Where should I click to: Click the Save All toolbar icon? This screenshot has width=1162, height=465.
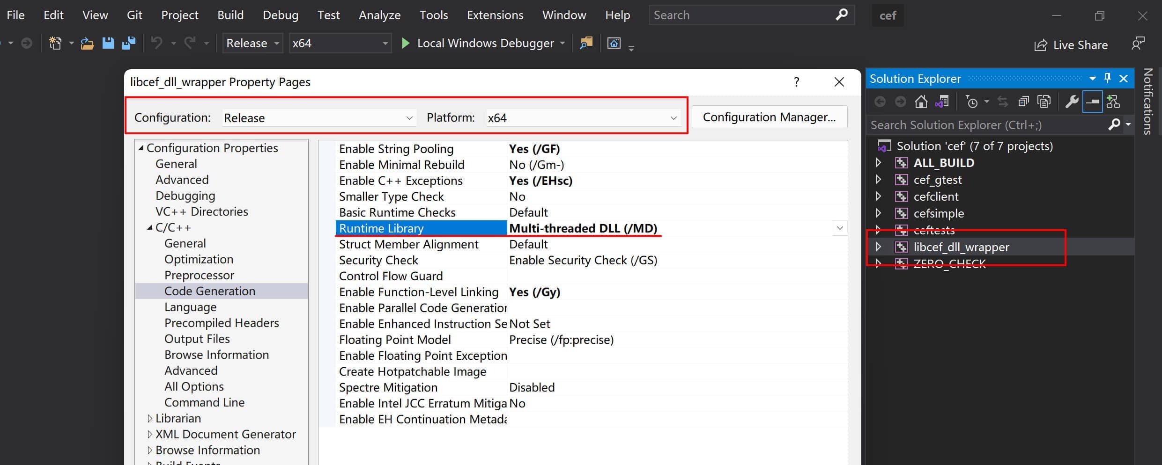(x=129, y=44)
